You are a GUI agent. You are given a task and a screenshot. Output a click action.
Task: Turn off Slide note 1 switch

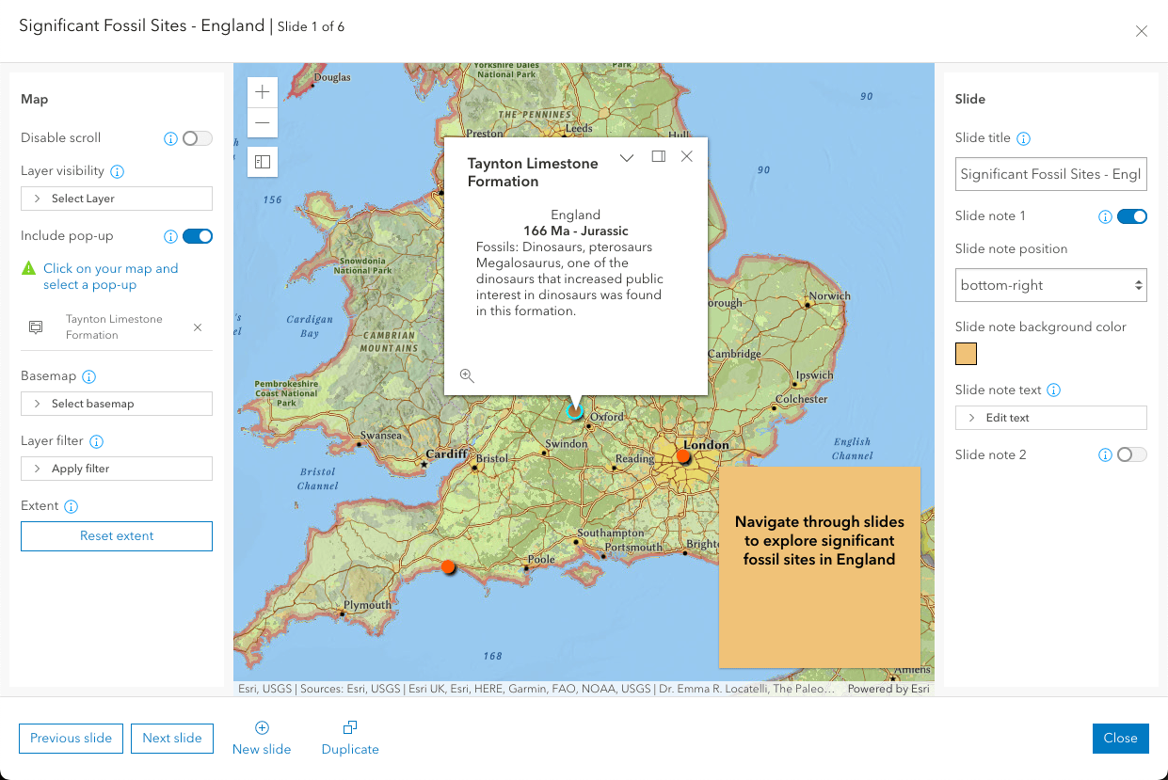(x=1132, y=216)
